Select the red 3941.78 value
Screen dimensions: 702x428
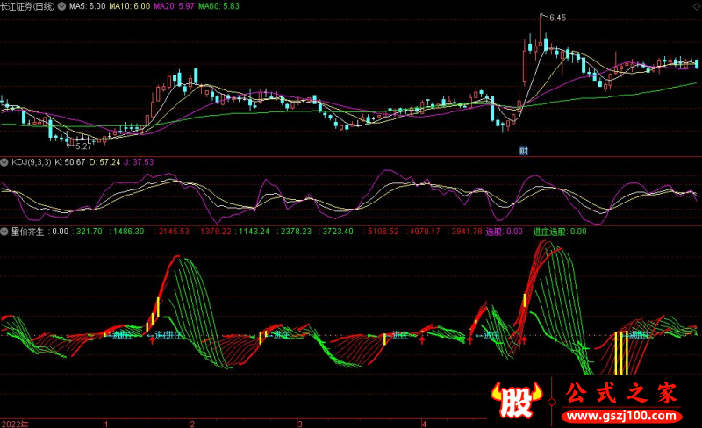pyautogui.click(x=467, y=232)
